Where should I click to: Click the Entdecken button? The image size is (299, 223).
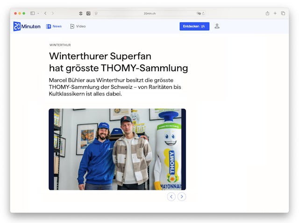point(194,26)
